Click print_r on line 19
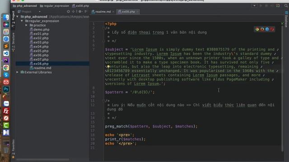Image resolution: width=289 pixels, height=162 pixels. click(113, 139)
